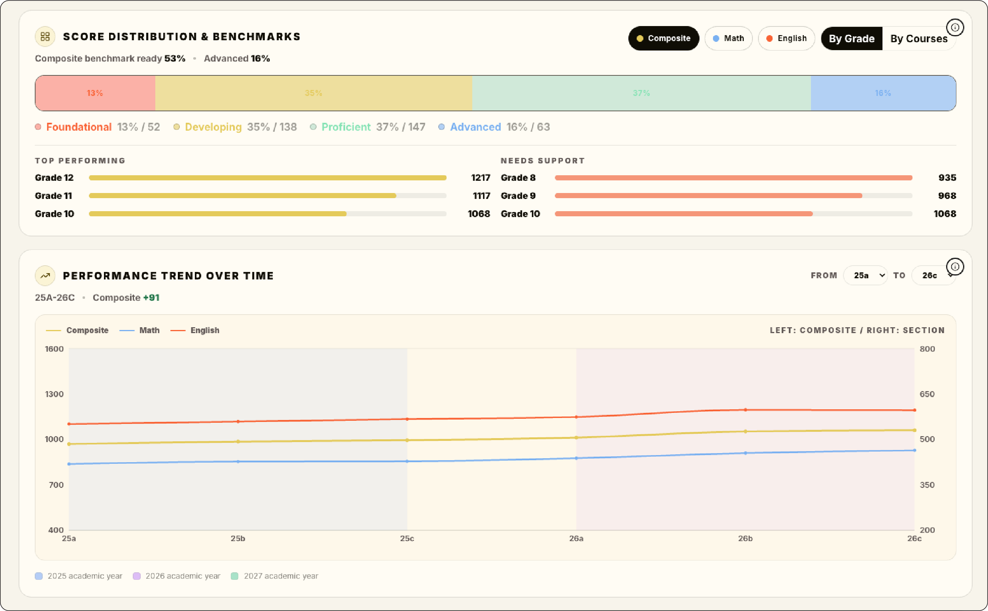Viewport: 988px width, 611px height.
Task: Click the Developing 35% yellow bar segment
Action: [x=313, y=93]
